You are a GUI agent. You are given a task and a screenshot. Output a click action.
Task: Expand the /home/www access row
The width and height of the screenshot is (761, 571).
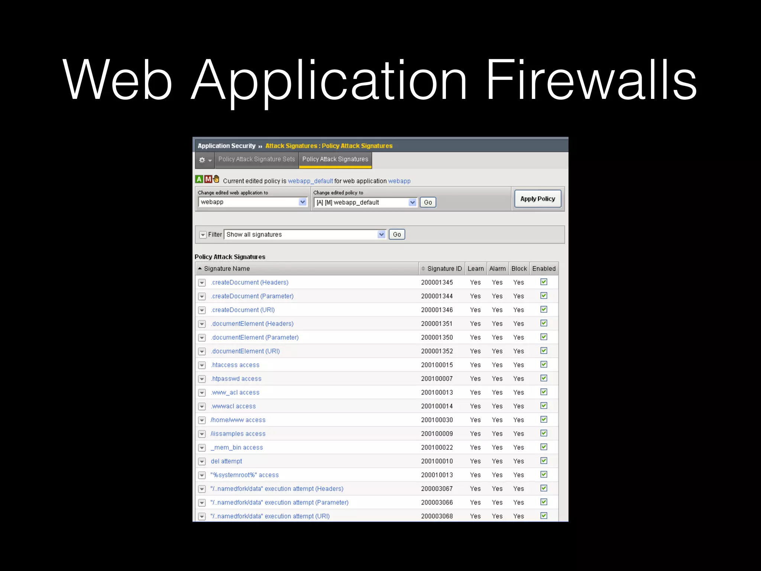(x=202, y=420)
